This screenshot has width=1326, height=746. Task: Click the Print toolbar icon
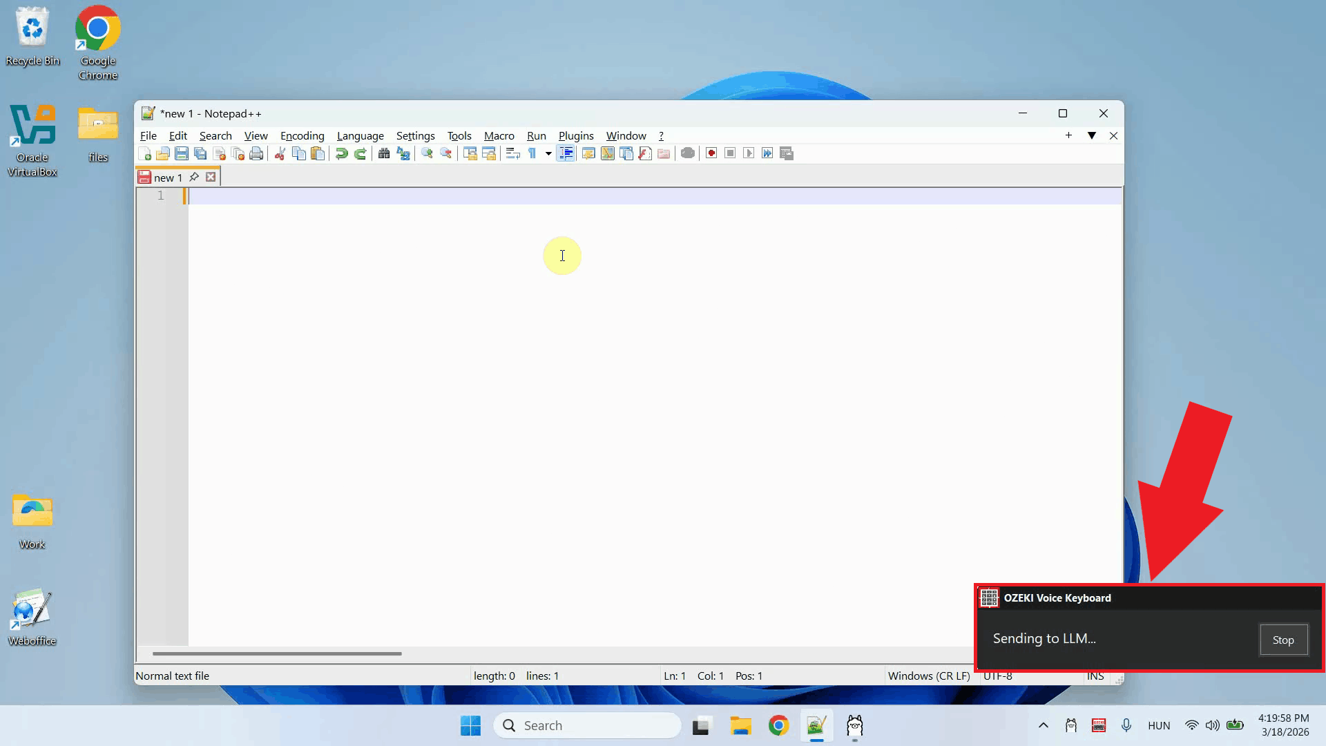(256, 153)
